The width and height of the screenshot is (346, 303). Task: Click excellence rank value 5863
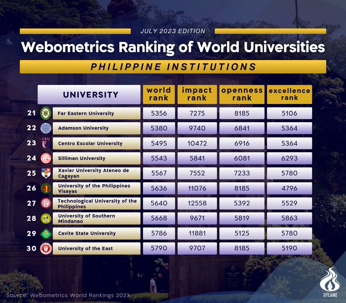[289, 218]
